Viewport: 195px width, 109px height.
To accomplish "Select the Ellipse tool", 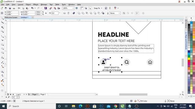I will 2,48.
